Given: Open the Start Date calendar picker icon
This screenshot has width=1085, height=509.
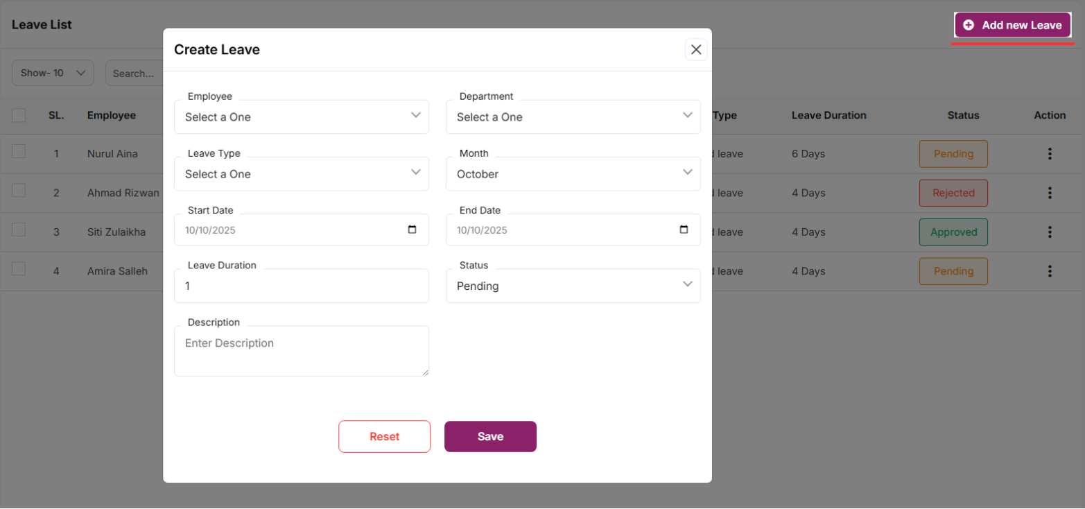Looking at the screenshot, I should (413, 230).
